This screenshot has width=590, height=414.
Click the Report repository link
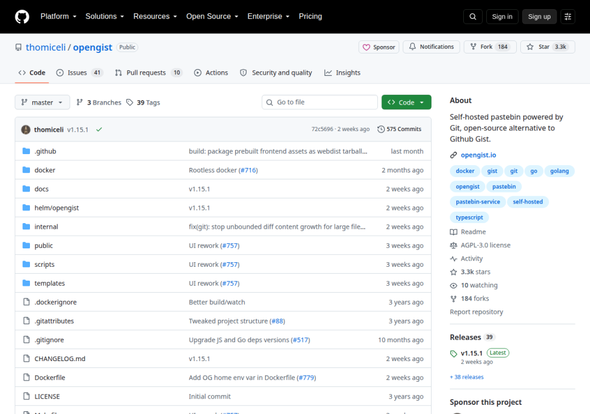tap(476, 312)
